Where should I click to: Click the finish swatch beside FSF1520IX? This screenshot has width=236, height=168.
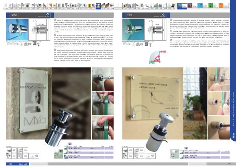click(66, 157)
